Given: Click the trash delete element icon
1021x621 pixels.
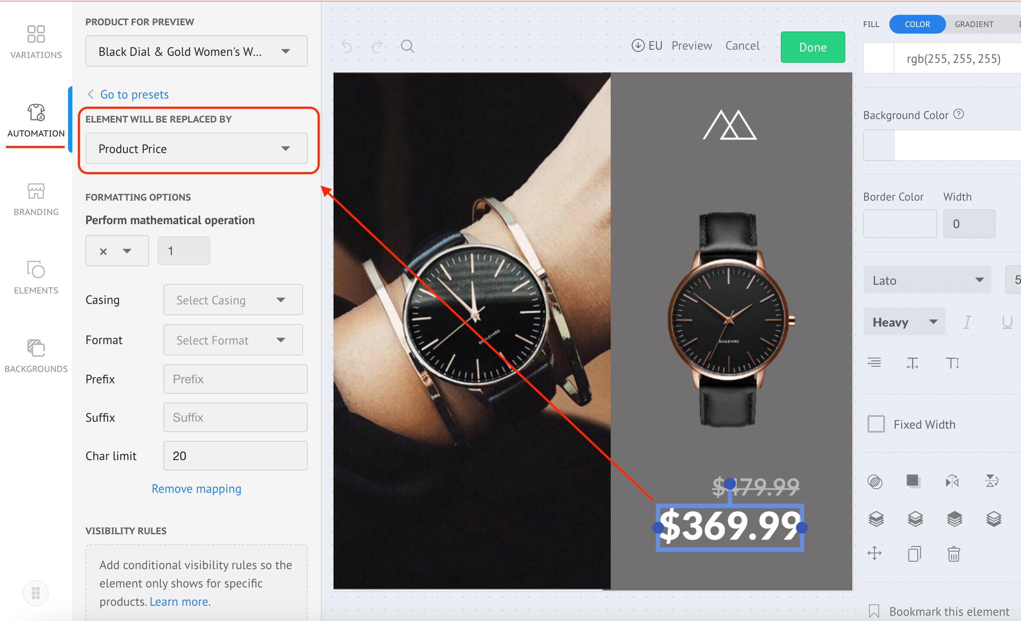Looking at the screenshot, I should click(954, 554).
